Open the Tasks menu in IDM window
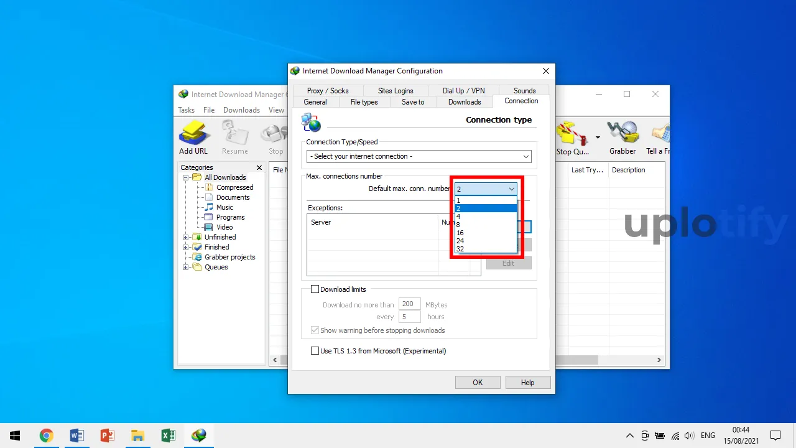Image resolution: width=796 pixels, height=448 pixels. pos(187,110)
